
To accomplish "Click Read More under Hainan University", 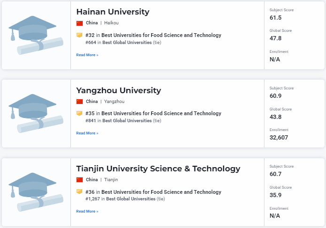I will pos(87,55).
